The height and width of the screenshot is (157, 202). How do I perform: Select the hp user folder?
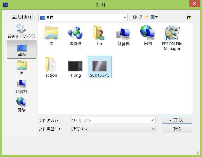pos(99,36)
